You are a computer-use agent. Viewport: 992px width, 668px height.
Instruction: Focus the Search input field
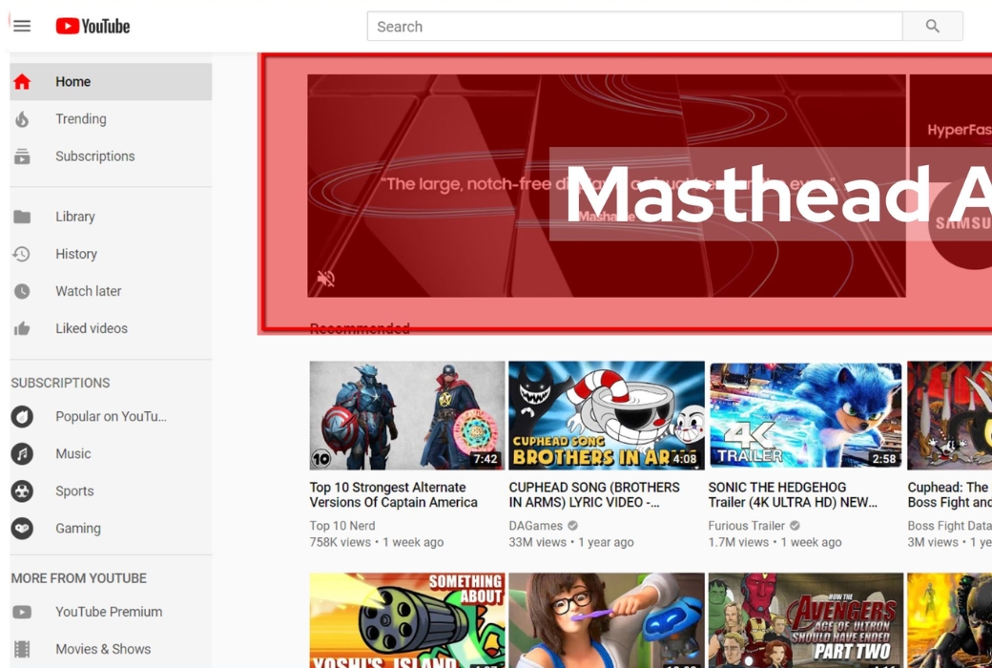pyautogui.click(x=634, y=26)
